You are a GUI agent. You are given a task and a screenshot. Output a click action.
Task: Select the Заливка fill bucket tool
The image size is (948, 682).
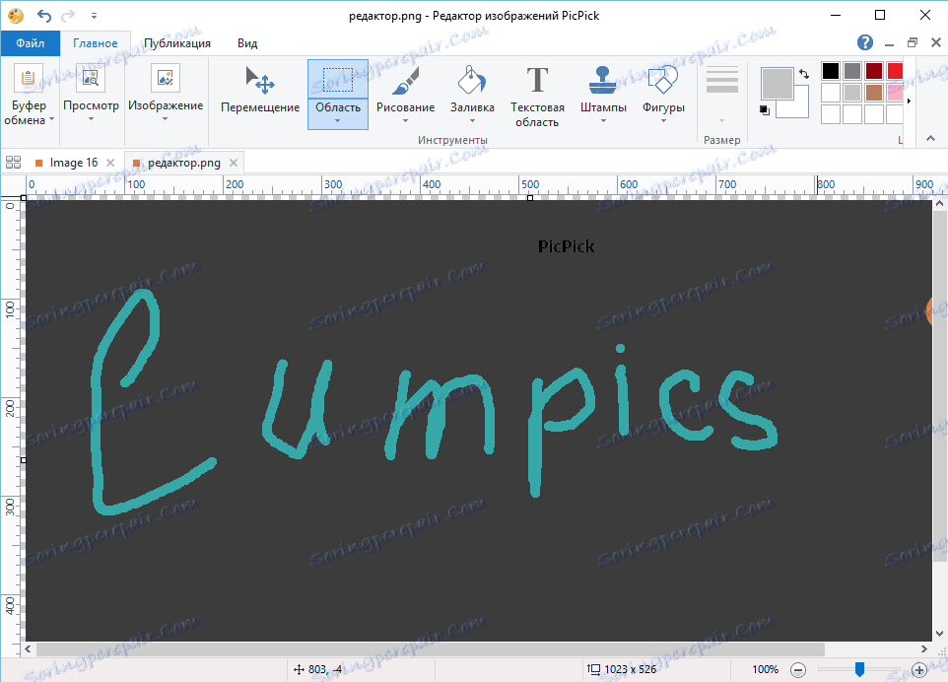(x=472, y=95)
